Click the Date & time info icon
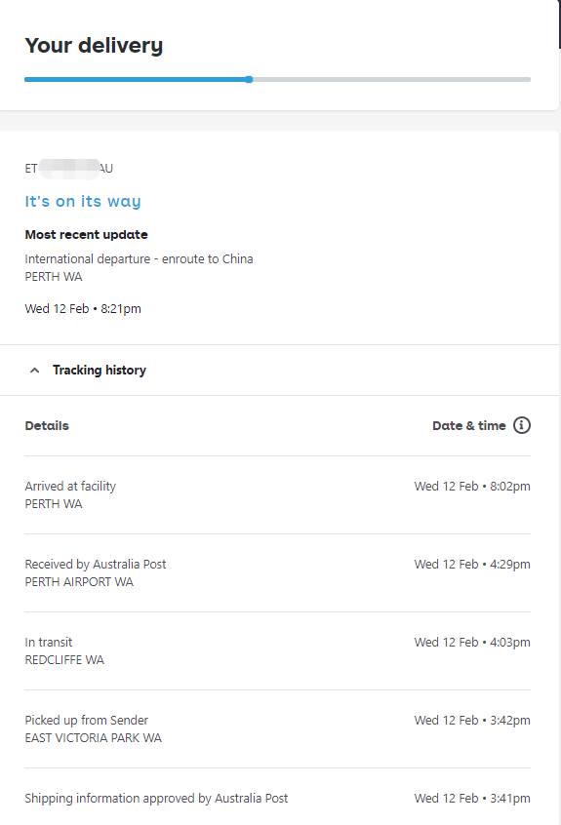Screen dimensions: 561x825 (522, 425)
